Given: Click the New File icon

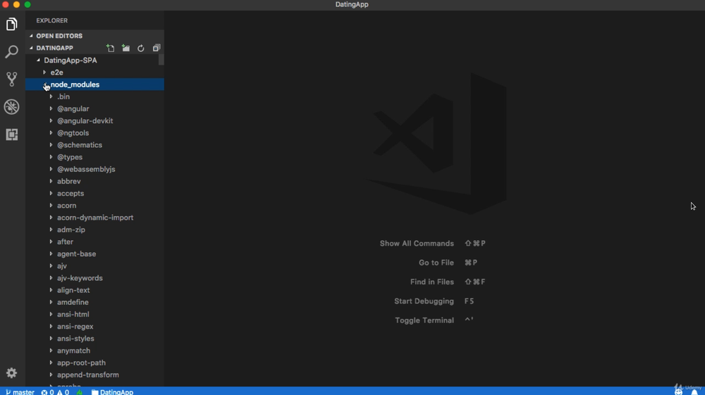Looking at the screenshot, I should [x=110, y=48].
